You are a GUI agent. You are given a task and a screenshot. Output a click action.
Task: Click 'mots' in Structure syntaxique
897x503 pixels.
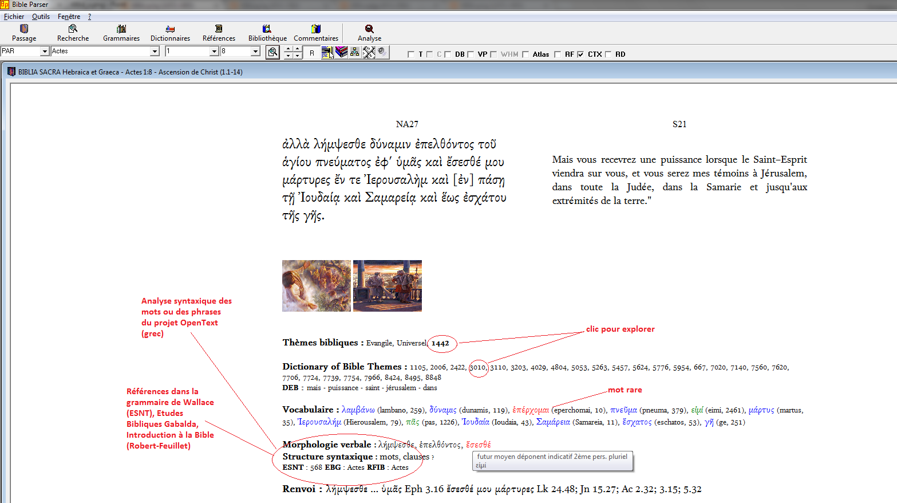389,457
